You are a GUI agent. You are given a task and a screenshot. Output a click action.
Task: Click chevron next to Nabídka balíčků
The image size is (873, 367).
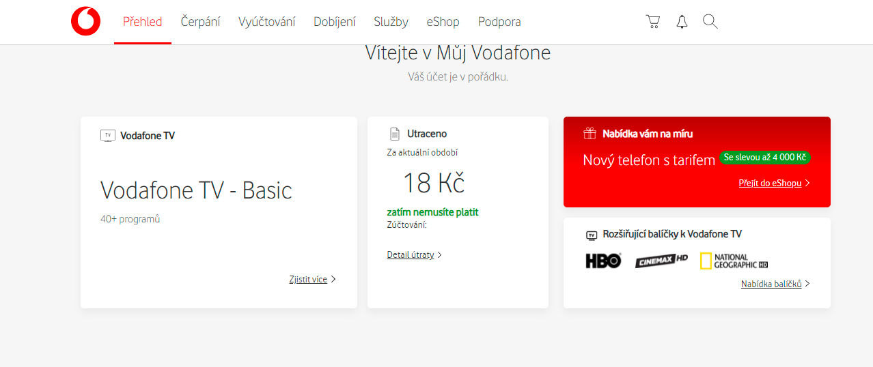[x=807, y=284]
